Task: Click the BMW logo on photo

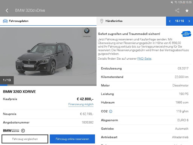Action: coord(87,31)
